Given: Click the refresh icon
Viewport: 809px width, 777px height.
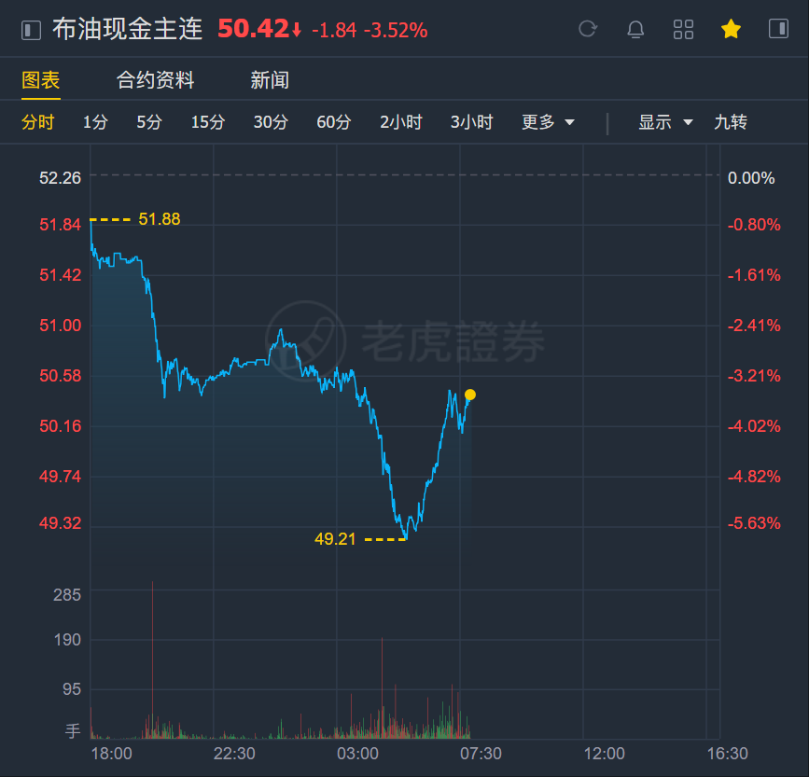Looking at the screenshot, I should click(588, 29).
